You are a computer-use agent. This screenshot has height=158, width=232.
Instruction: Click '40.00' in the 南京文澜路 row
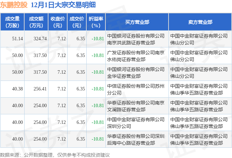coord(17,106)
